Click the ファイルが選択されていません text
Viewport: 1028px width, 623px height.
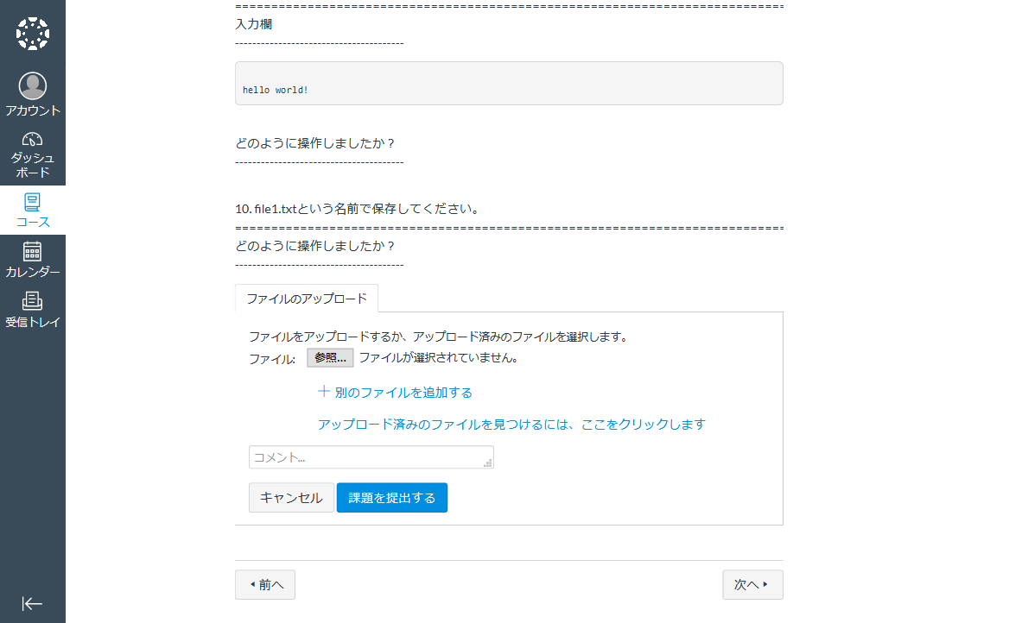coord(438,358)
